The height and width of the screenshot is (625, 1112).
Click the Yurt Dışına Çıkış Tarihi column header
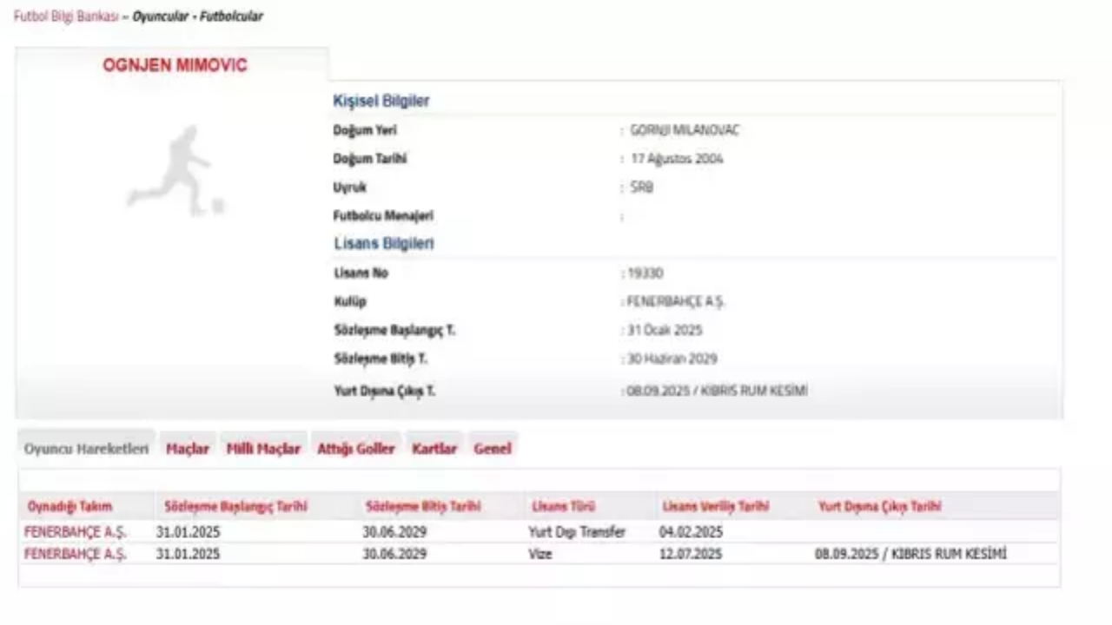(x=879, y=506)
